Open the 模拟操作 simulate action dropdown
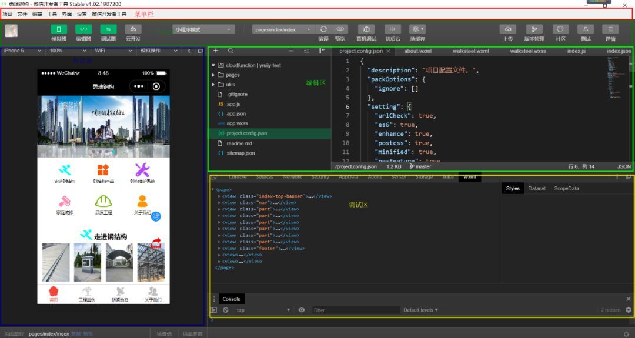 coord(159,51)
